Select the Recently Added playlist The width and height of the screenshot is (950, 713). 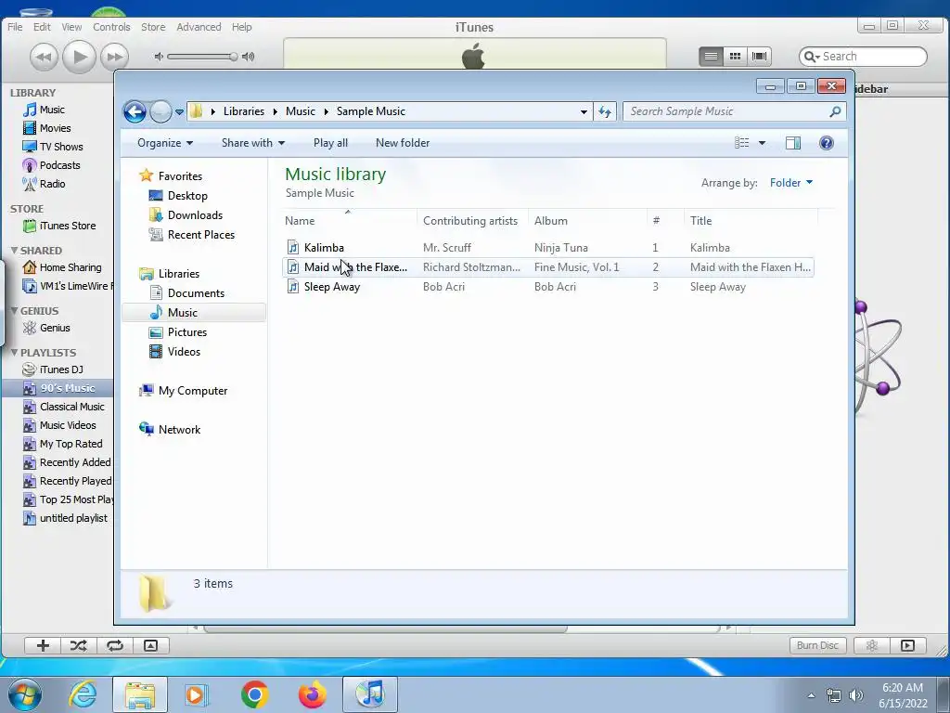75,462
